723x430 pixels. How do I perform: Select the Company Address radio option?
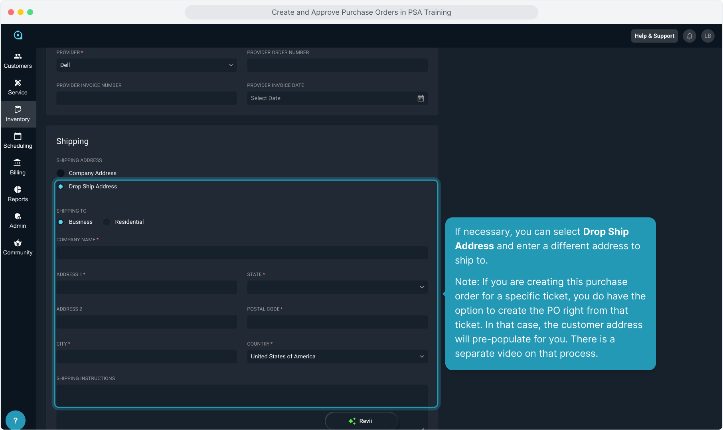point(61,173)
